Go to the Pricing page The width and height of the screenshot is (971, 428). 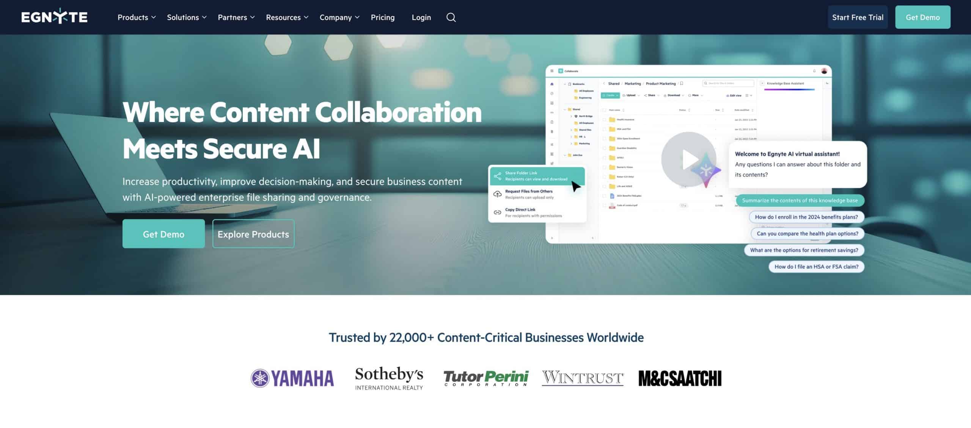click(x=382, y=17)
